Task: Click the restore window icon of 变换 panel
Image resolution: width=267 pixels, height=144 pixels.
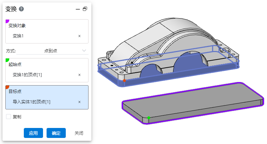Action: pos(85,9)
